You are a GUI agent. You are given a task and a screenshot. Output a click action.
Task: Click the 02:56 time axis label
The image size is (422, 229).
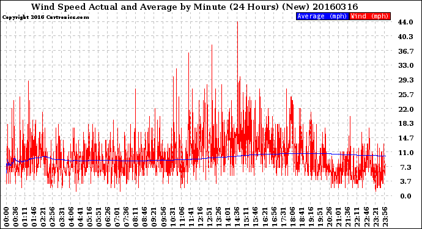53,217
